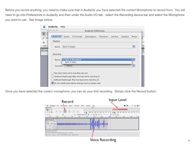Open the Playback Device dropdown showing Built-in Output
The height and width of the screenshot is (146, 195).
click(x=99, y=47)
